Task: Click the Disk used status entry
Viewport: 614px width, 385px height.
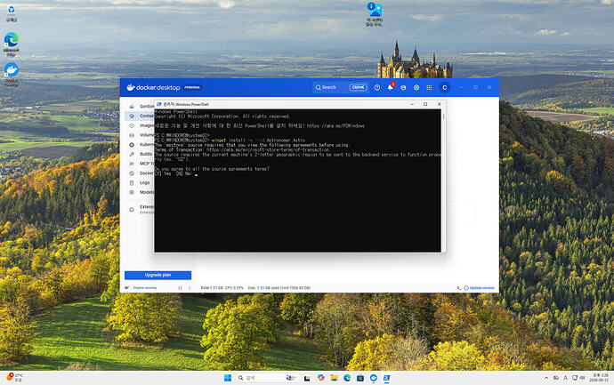Action: 279,288
